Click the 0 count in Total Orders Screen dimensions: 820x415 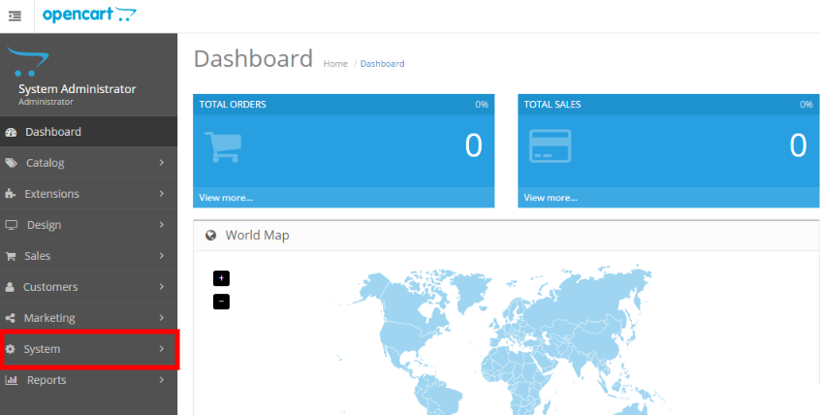point(474,145)
